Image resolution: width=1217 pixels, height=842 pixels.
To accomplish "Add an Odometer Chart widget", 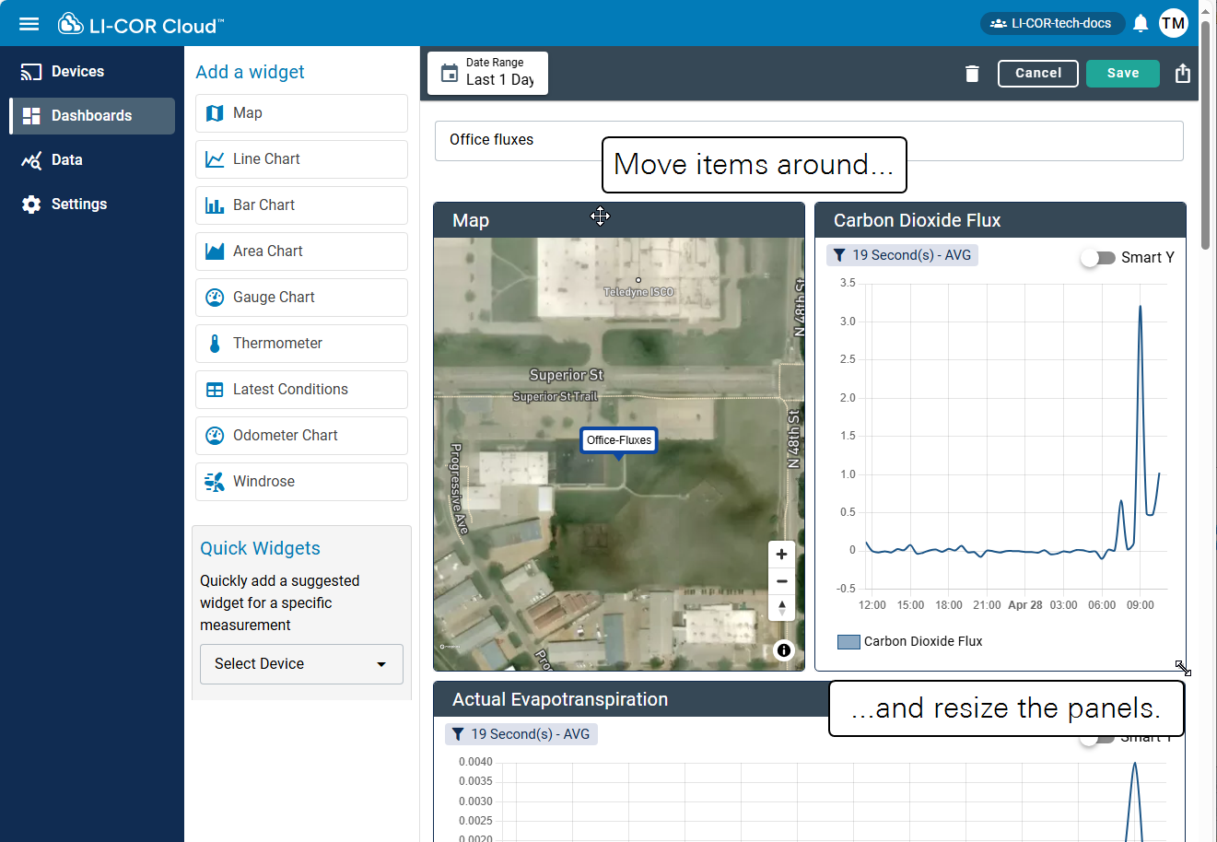I will (301, 436).
